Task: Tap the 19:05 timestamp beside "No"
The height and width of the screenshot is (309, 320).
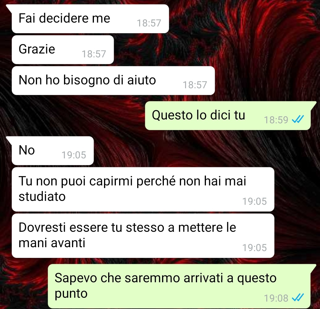Action: pyautogui.click(x=74, y=155)
